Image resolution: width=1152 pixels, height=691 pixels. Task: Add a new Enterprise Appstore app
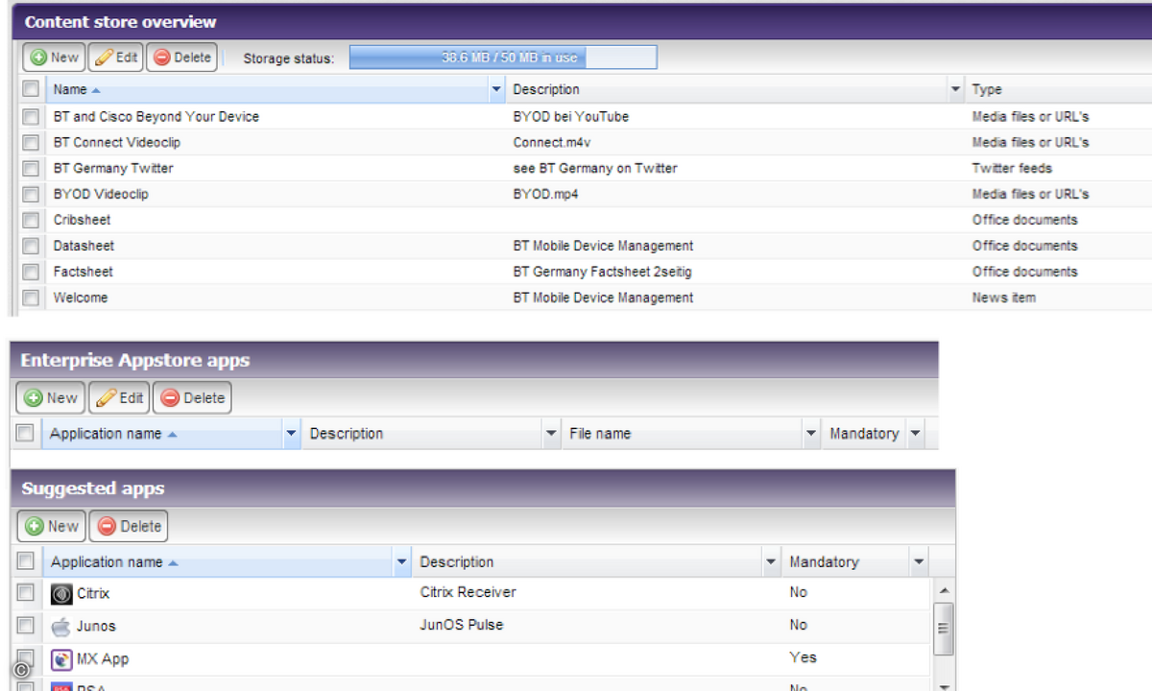click(51, 397)
